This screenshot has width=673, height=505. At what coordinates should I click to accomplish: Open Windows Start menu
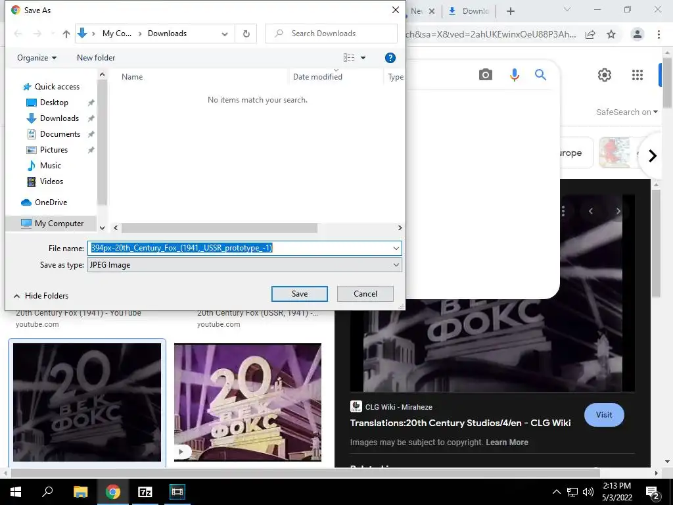coord(16,492)
